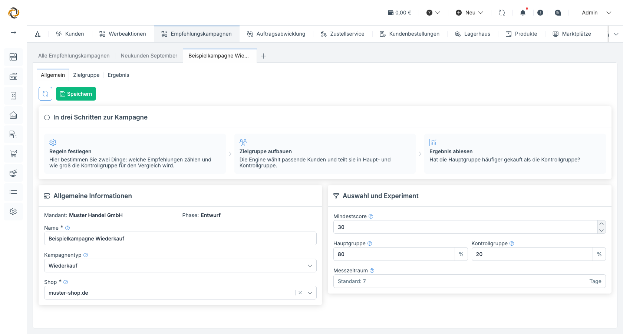Expand the module tabs overflow chevron
This screenshot has height=334, width=623.
tap(616, 34)
